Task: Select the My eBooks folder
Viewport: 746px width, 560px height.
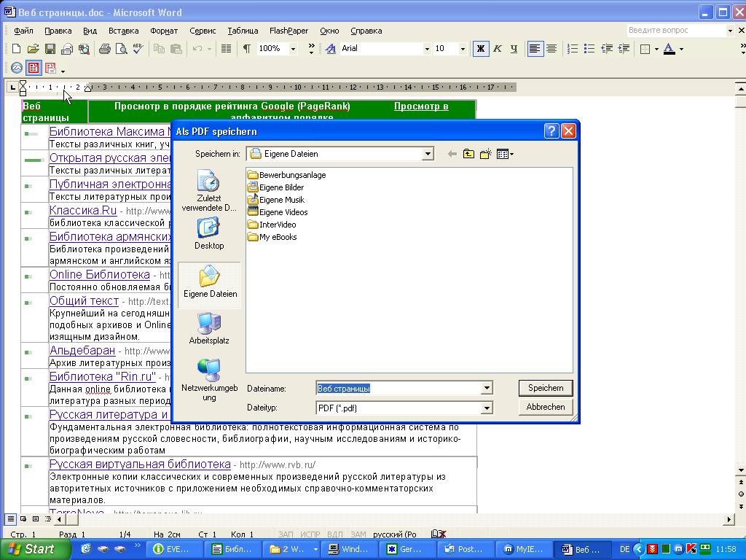Action: (x=272, y=237)
